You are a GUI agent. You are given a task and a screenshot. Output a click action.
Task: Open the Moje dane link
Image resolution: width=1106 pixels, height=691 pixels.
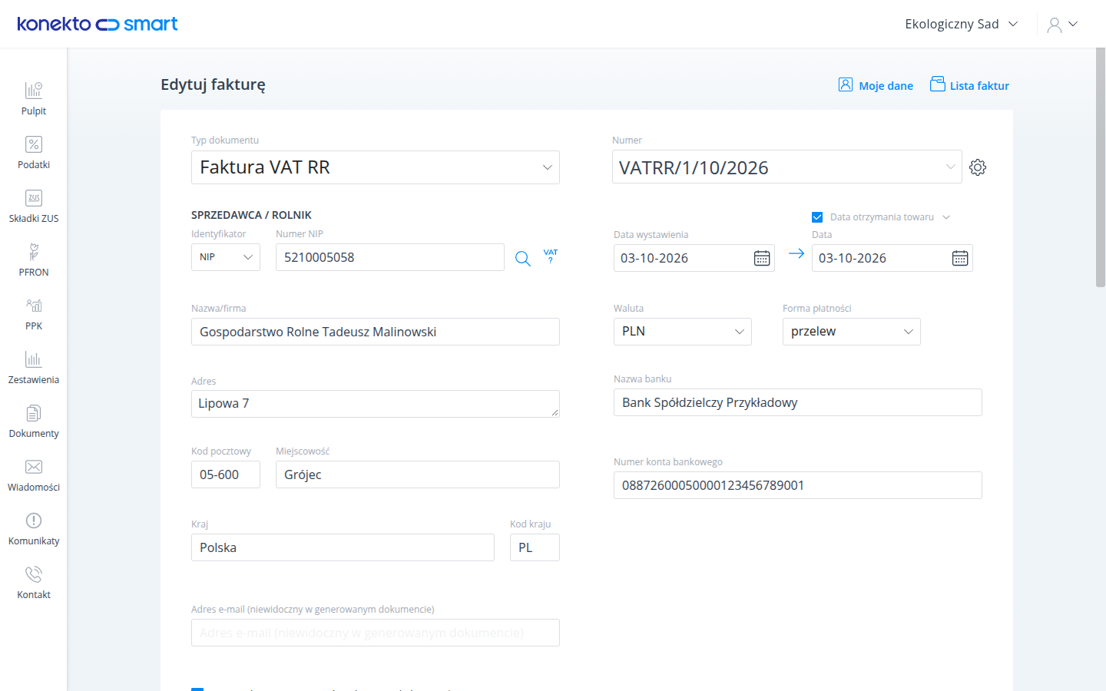pos(876,85)
